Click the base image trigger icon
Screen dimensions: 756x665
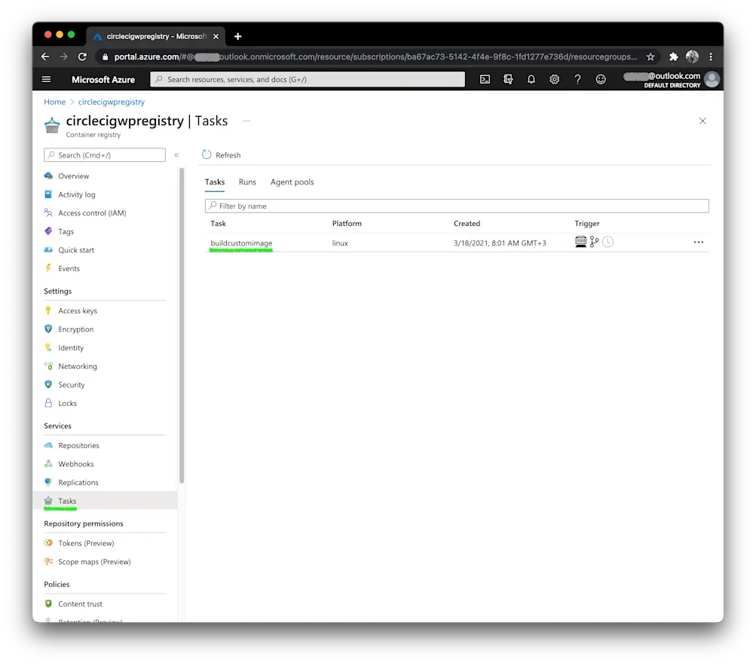pos(580,242)
